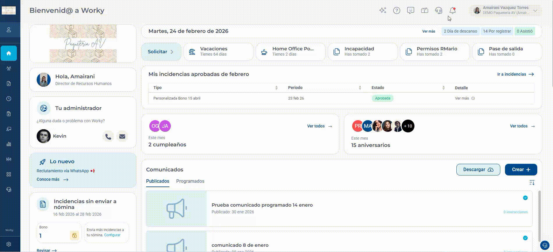The image size is (553, 252).
Task: Click the +10 anniversaries avatar
Action: (408, 126)
